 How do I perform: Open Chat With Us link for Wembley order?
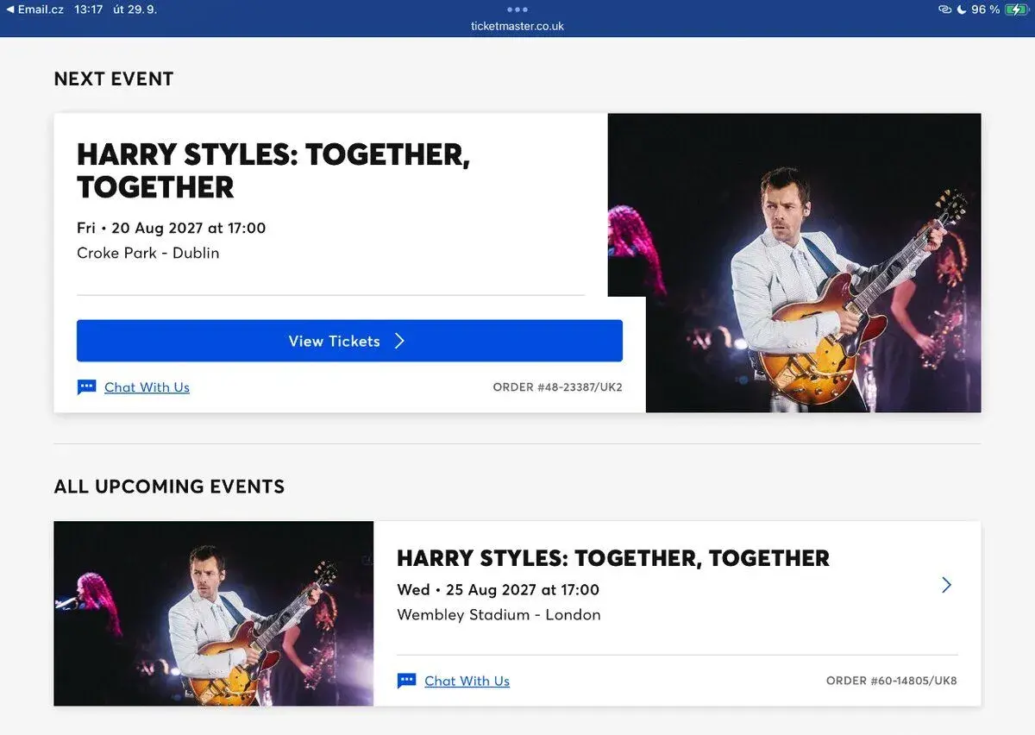467,681
